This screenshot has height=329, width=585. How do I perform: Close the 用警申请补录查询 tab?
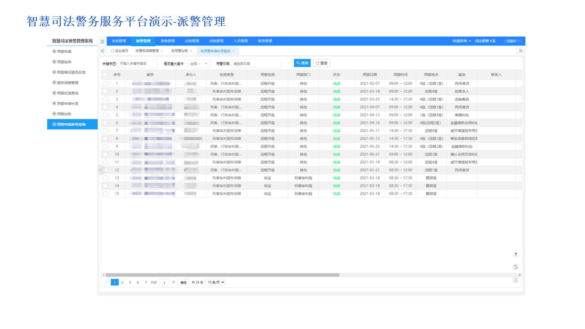point(233,51)
